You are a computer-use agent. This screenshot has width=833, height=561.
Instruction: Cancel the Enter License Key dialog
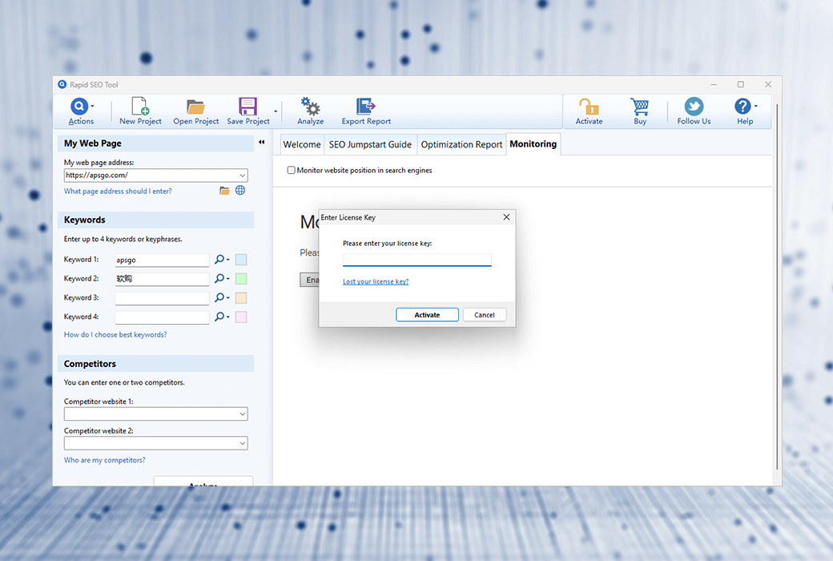pos(484,315)
